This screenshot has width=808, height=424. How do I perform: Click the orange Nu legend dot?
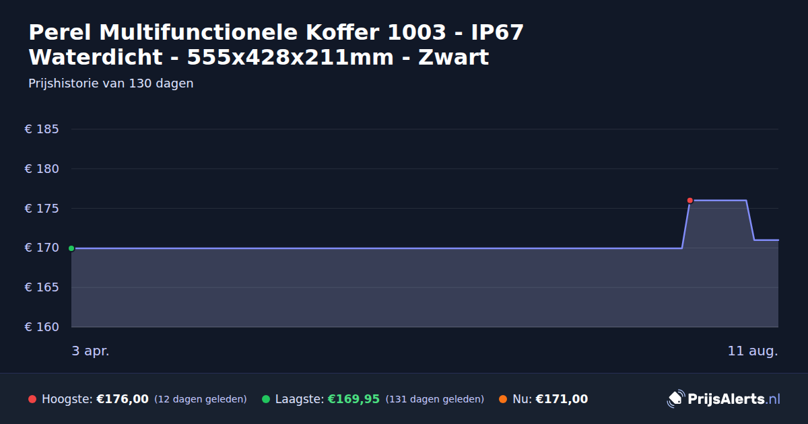[503, 399]
